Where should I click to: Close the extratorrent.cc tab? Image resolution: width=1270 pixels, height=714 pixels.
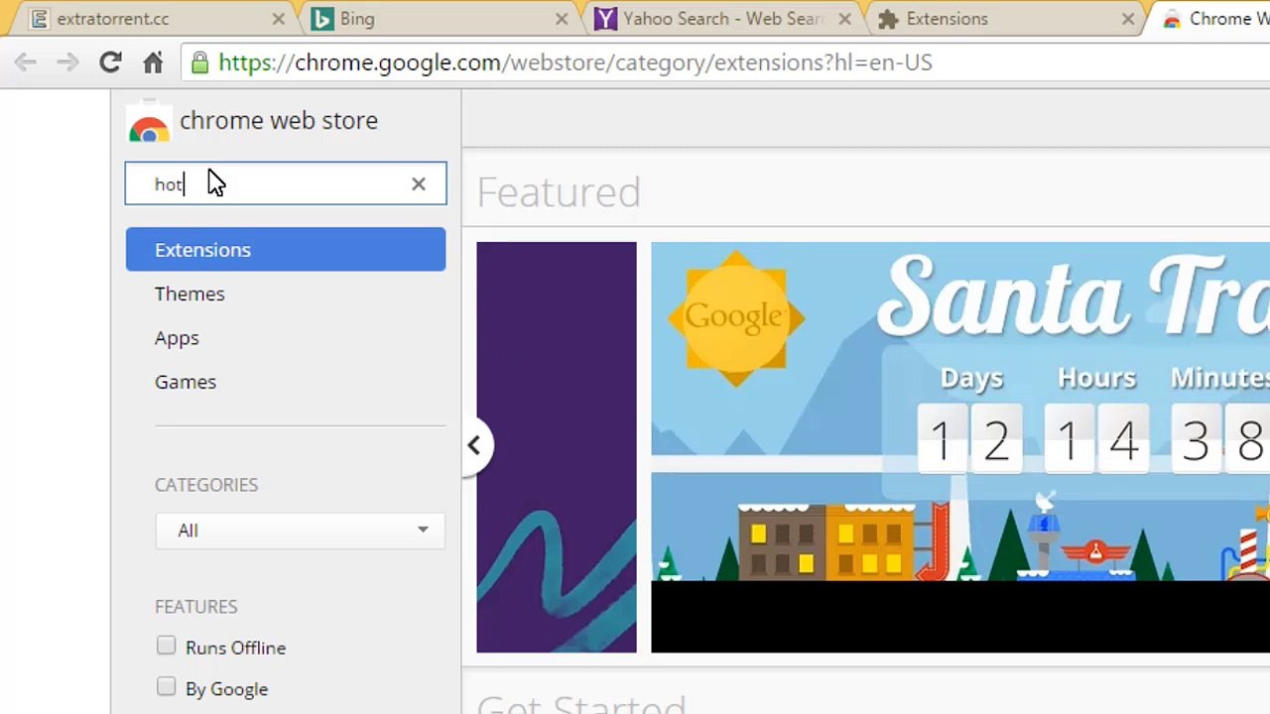(279, 19)
